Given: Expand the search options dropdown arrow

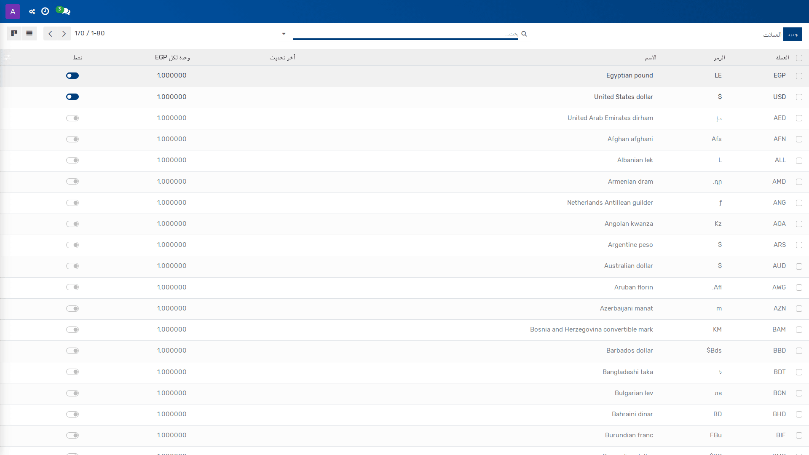Looking at the screenshot, I should [x=284, y=34].
